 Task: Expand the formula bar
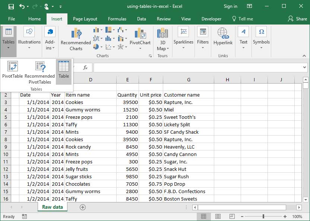pos(304,68)
